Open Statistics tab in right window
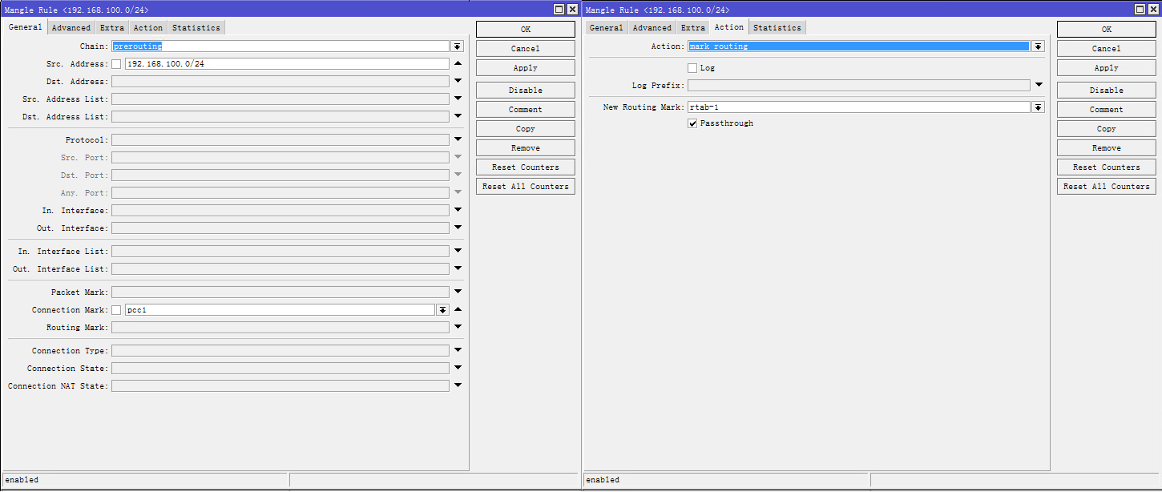This screenshot has width=1162, height=492. coord(777,28)
